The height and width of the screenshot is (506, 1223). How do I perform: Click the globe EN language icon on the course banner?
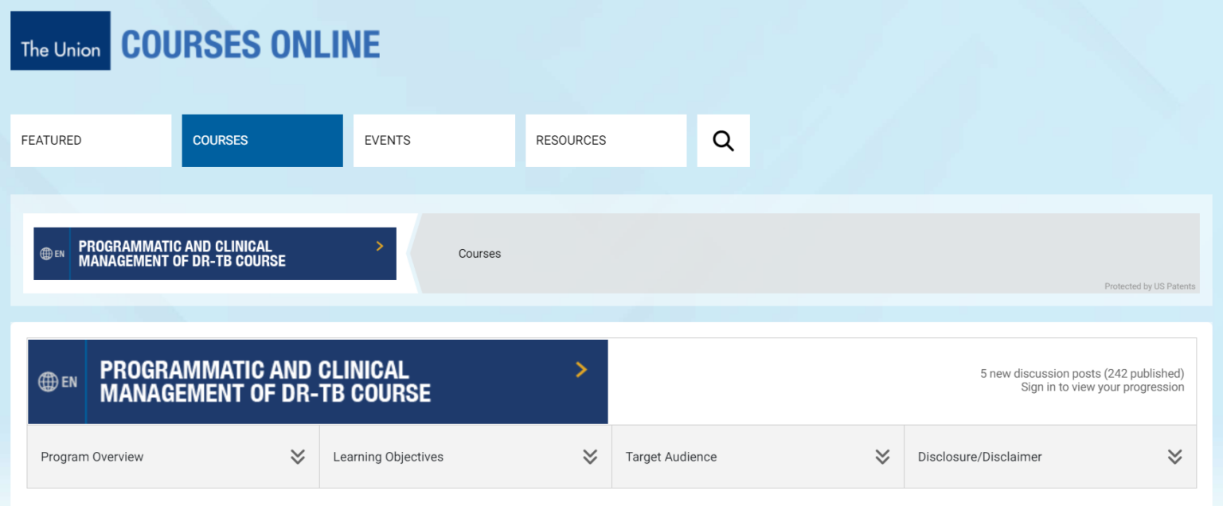tap(54, 381)
